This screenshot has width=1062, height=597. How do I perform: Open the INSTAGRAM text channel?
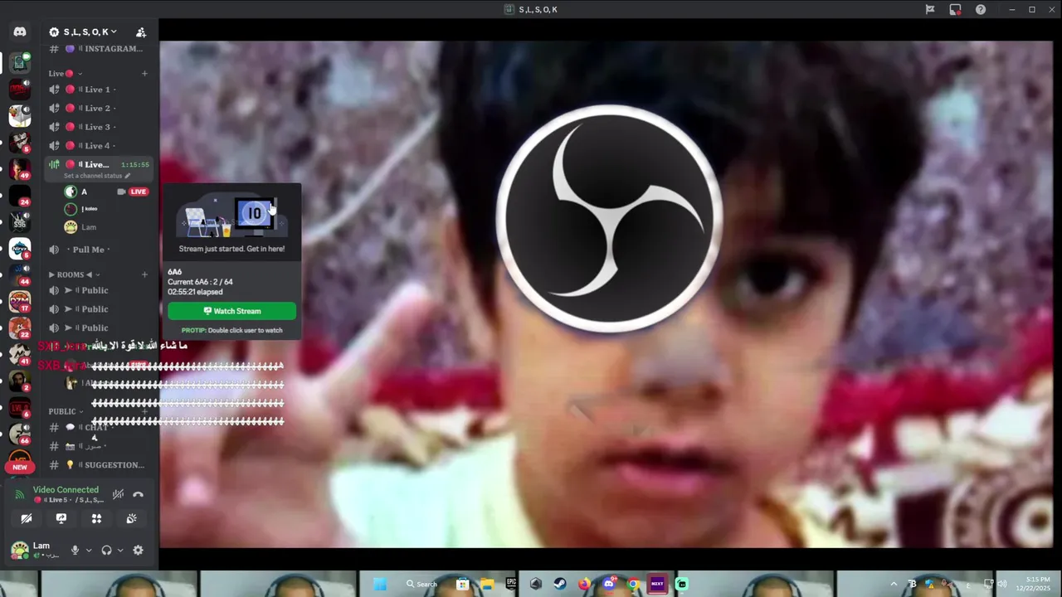coord(98,49)
